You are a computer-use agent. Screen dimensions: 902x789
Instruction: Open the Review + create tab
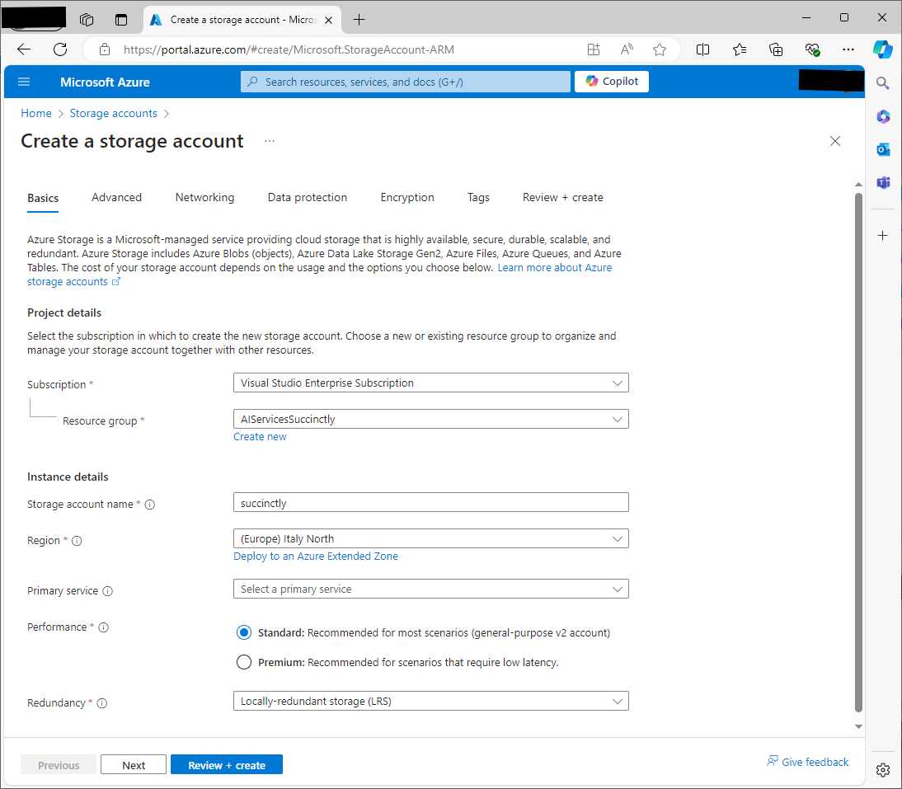561,197
